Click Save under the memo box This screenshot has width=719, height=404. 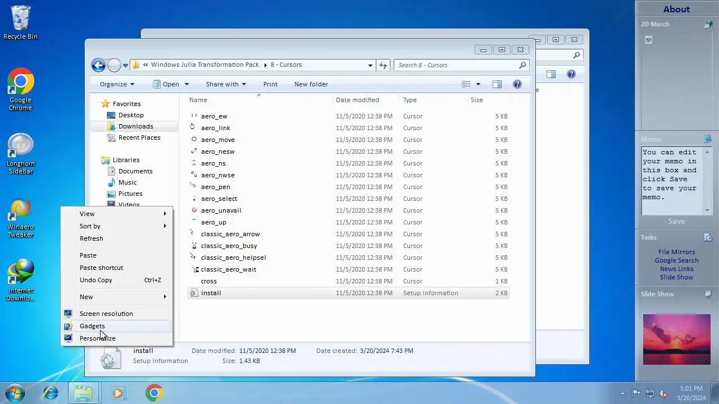tap(676, 222)
